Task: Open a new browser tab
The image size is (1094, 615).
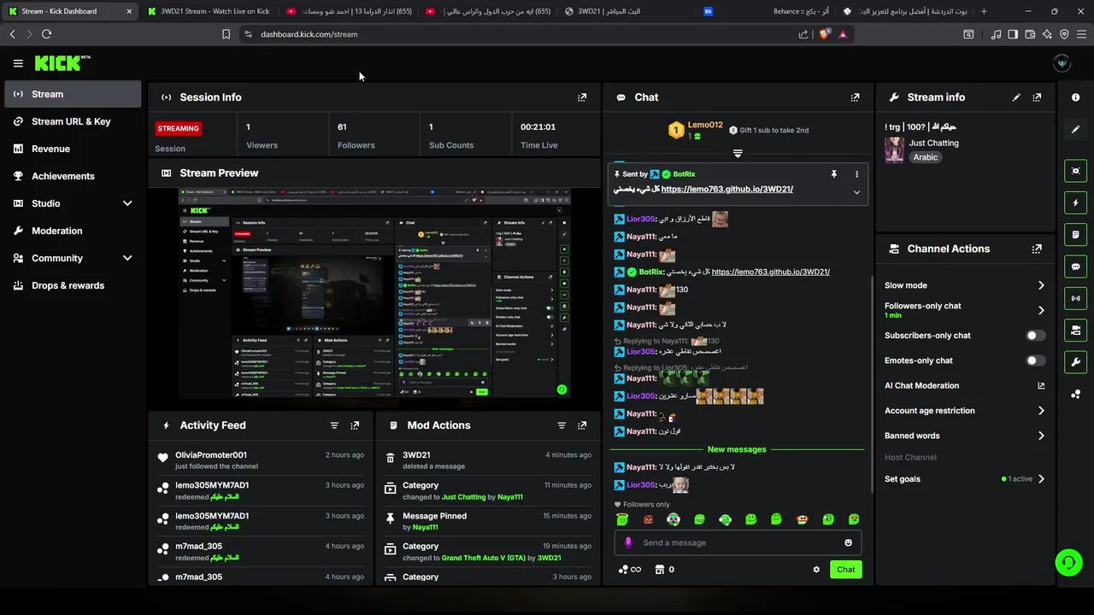Action: [984, 11]
